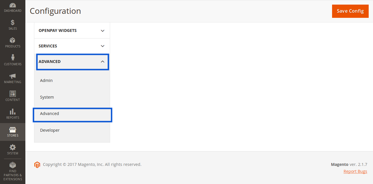The width and height of the screenshot is (373, 184).
Task: Click Find Partners & Extensions icon
Action: (x=13, y=165)
